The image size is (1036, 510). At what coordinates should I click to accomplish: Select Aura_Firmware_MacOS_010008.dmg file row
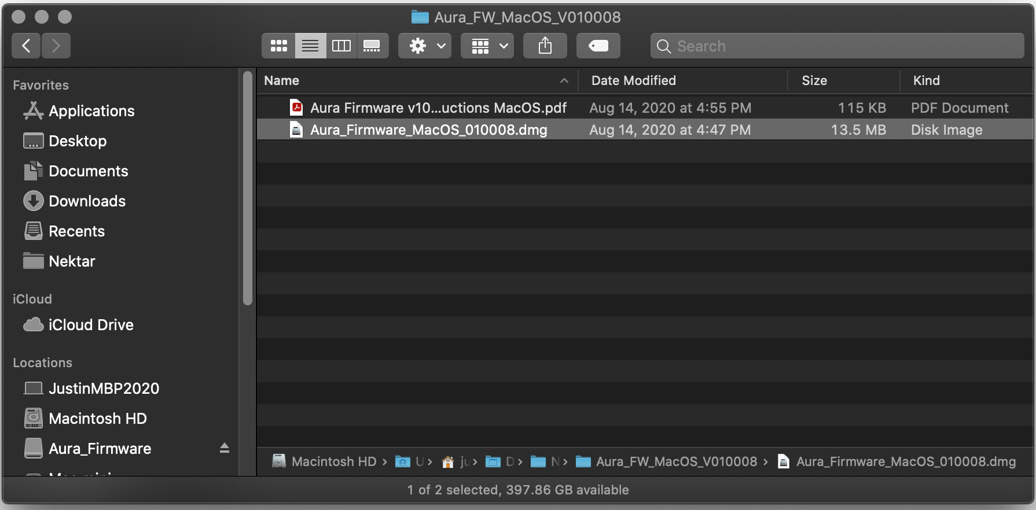(x=645, y=130)
